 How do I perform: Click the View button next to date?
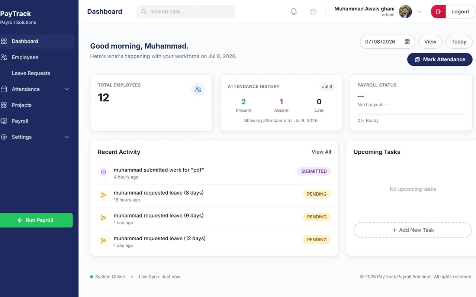(430, 42)
